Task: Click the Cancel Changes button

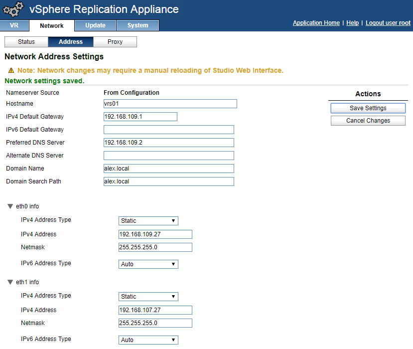Action: (368, 121)
